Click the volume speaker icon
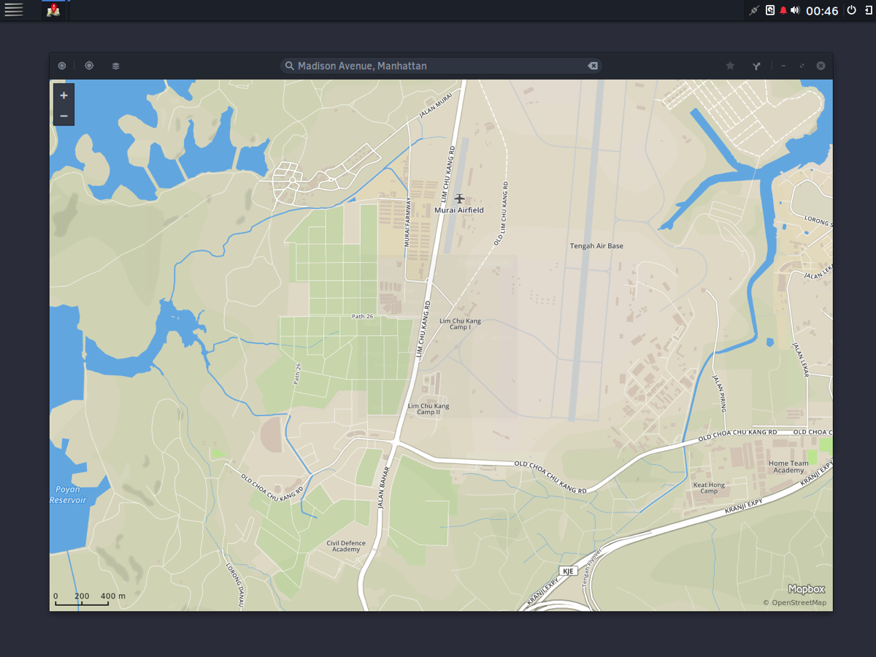The image size is (876, 657). tap(795, 10)
